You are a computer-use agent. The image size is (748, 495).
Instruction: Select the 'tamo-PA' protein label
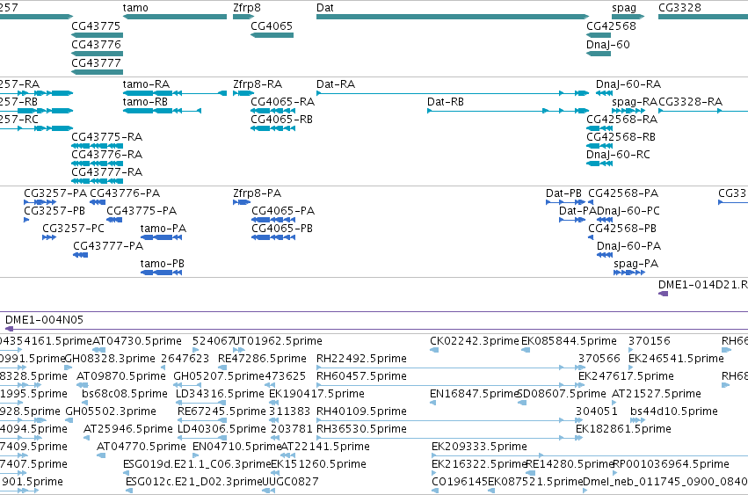pyautogui.click(x=163, y=229)
